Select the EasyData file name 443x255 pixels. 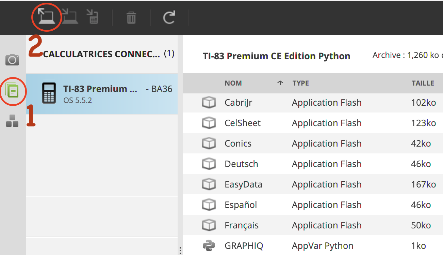tap(243, 185)
